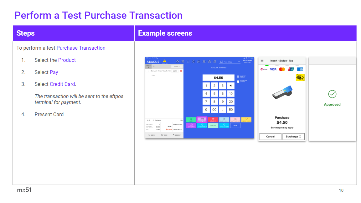This screenshot has height=203, width=361.
Task: Tap the Surcharge button on terminal
Action: (293, 136)
